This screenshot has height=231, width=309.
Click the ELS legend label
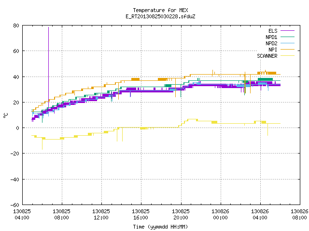(273, 31)
